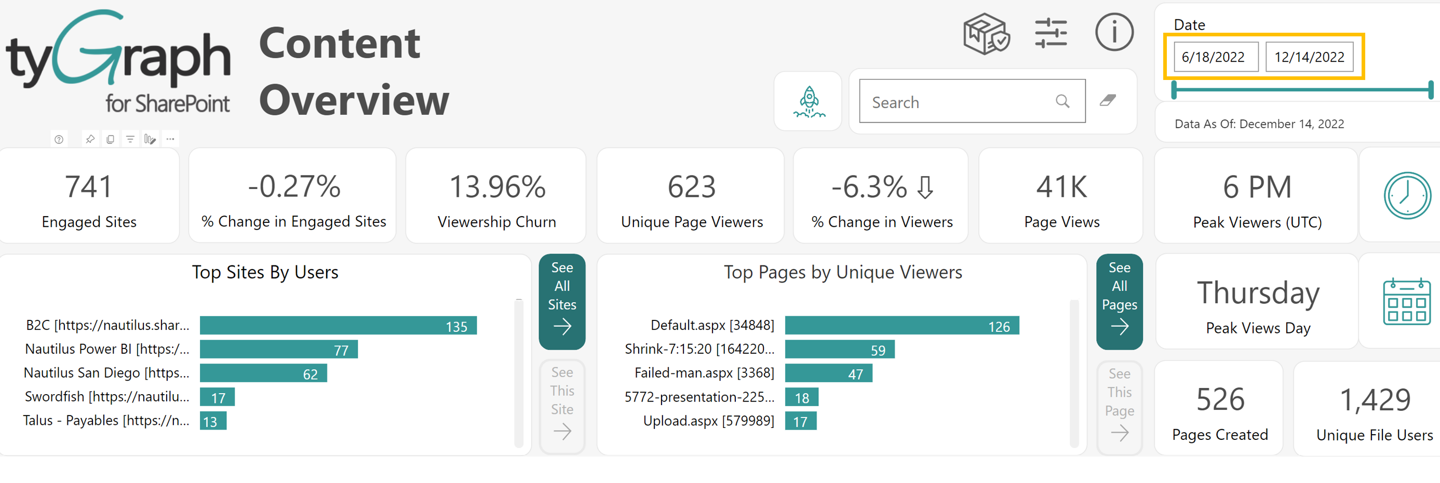Copy visual using the copy icon
The height and width of the screenshot is (483, 1440).
pyautogui.click(x=110, y=139)
